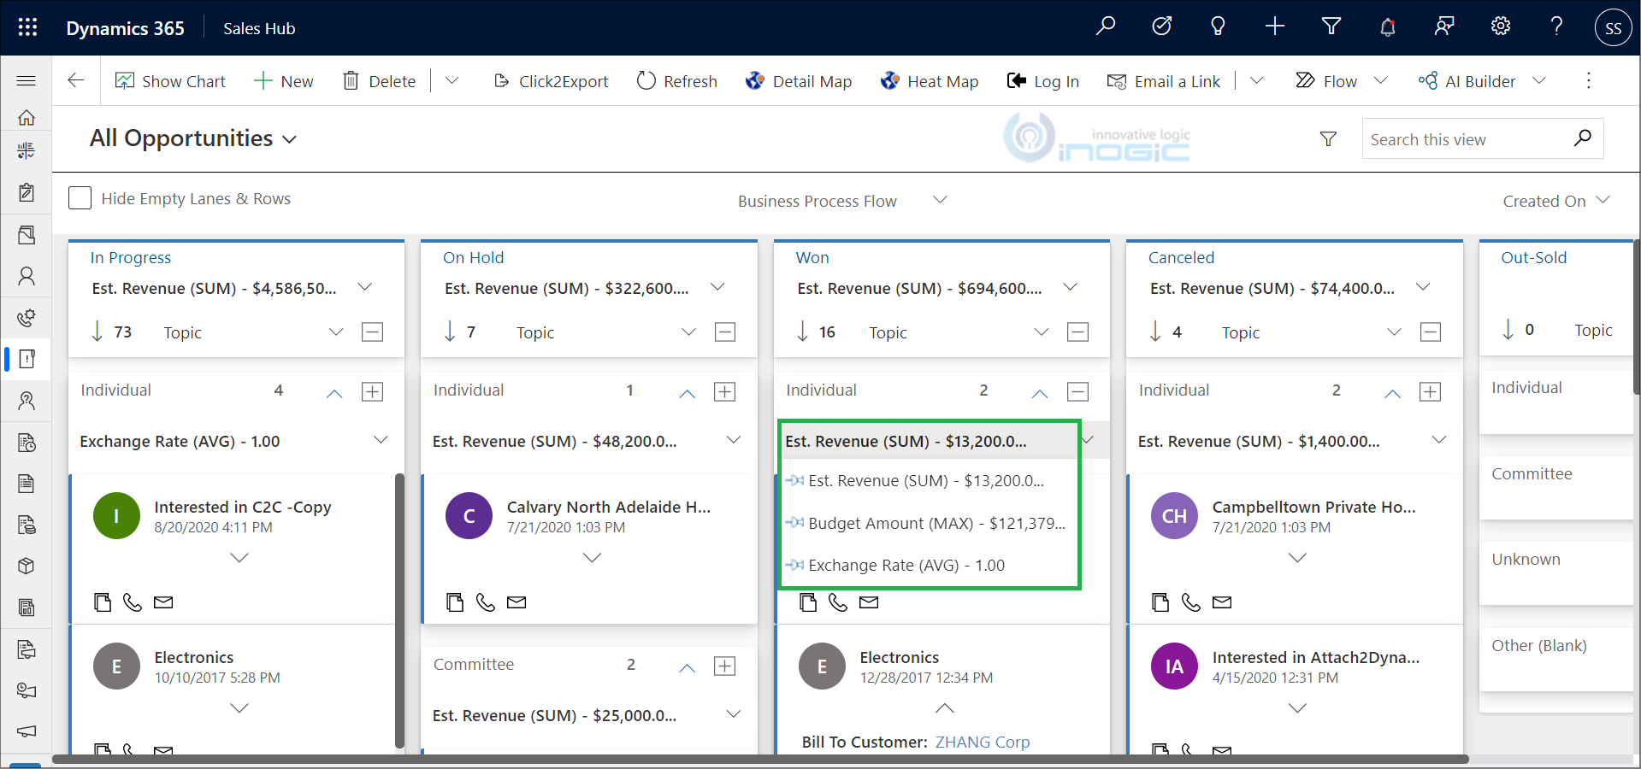Go to Home in the sidebar
Screen dimensions: 1641x769
[27, 117]
